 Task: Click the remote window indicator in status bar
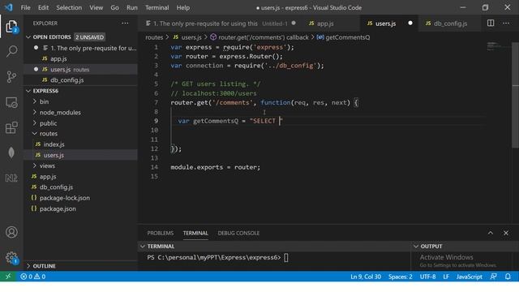click(x=8, y=277)
